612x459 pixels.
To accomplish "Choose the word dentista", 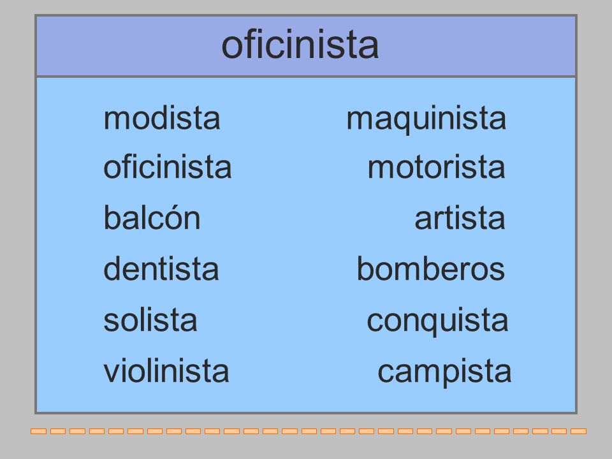I will coord(161,268).
